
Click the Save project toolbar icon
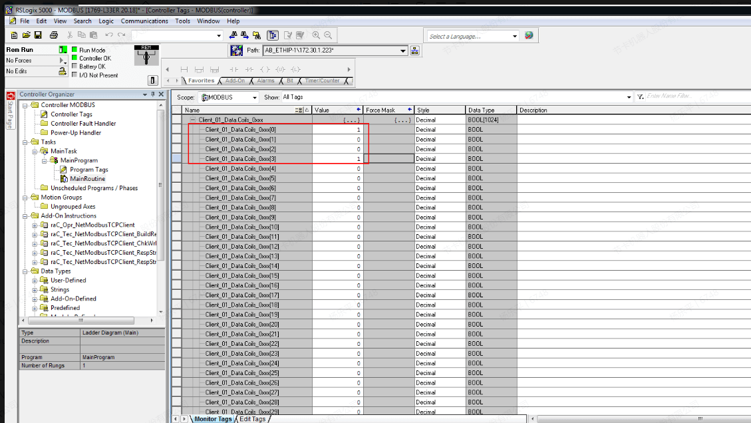coord(38,35)
